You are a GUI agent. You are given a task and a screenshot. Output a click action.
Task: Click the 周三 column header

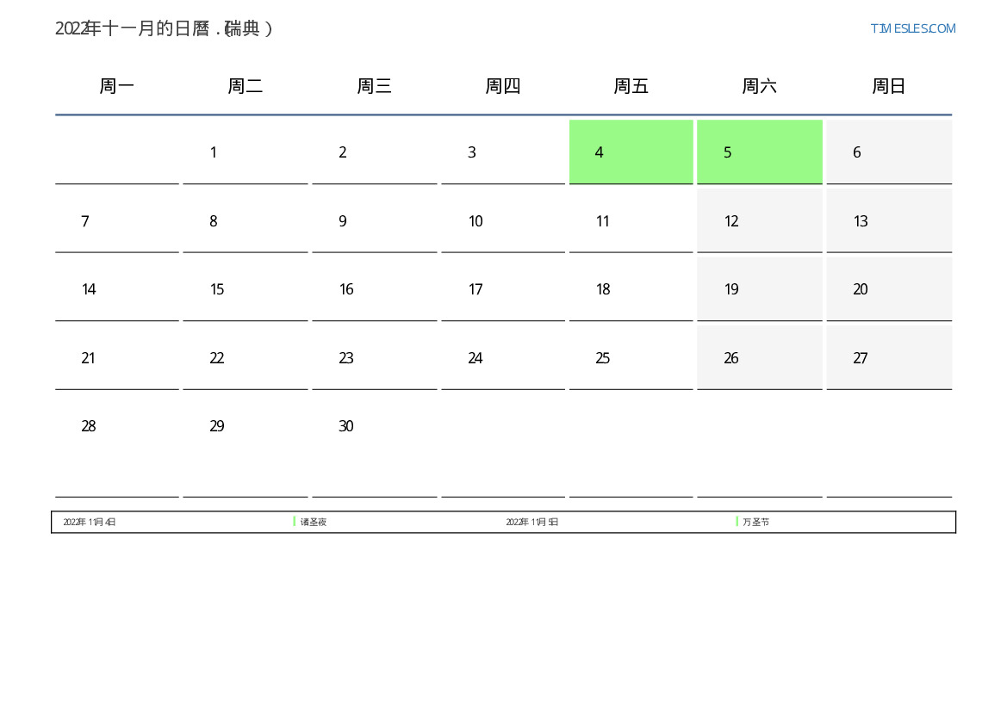(x=375, y=86)
